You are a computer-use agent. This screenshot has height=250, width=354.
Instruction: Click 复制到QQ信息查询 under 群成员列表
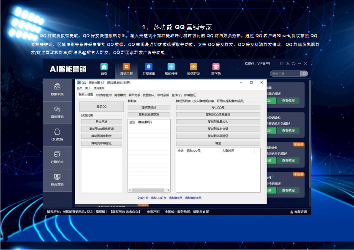(x=218, y=115)
